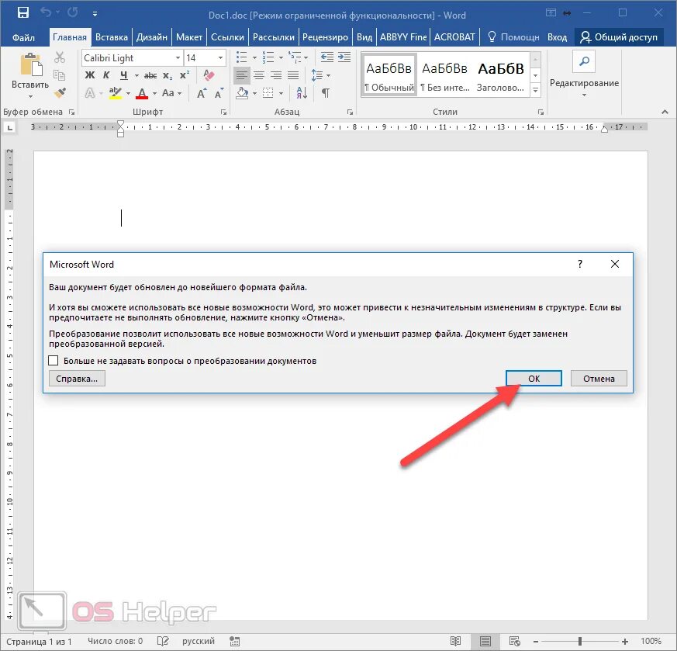Click the numbered list icon
The image size is (677, 651).
point(268,57)
